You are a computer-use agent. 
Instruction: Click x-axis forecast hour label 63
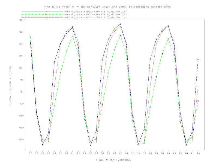coord(156,153)
